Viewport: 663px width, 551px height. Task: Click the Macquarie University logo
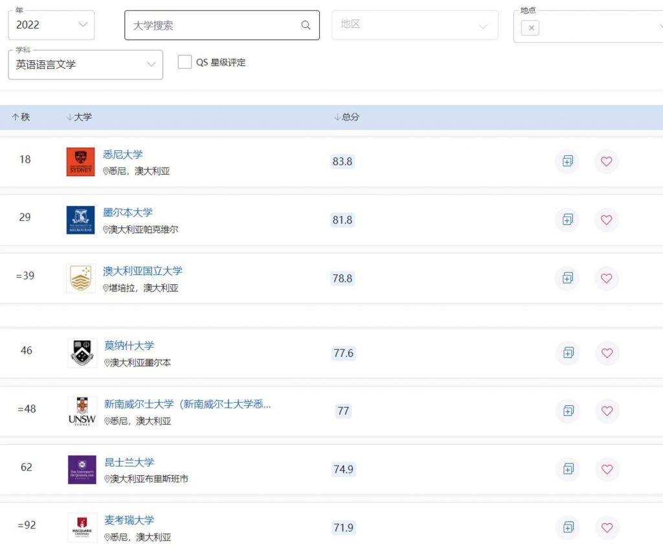tap(82, 528)
